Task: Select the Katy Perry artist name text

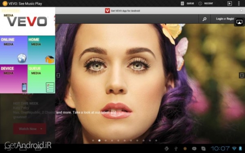Action: pos(21,108)
